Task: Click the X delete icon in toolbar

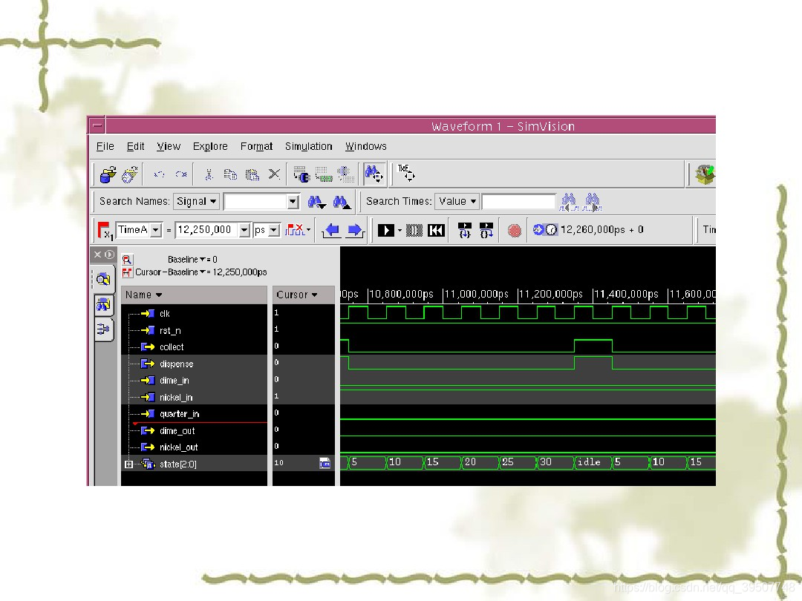Action: tap(274, 174)
